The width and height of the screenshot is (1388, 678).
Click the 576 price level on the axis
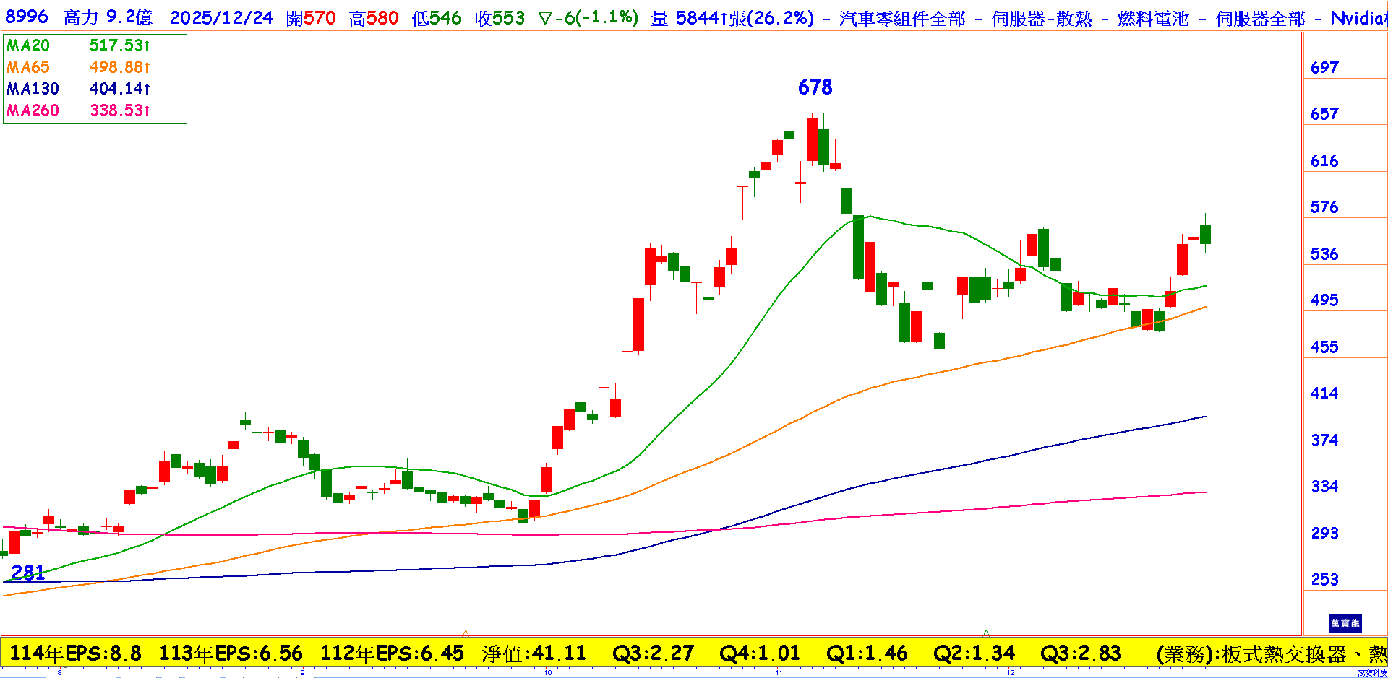click(x=1324, y=207)
